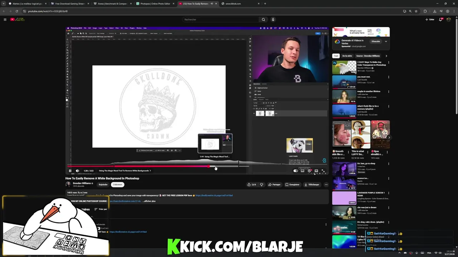Screen dimensions: 458x257
Task: Open options for 'what it feels like' video
Action: 389,106
